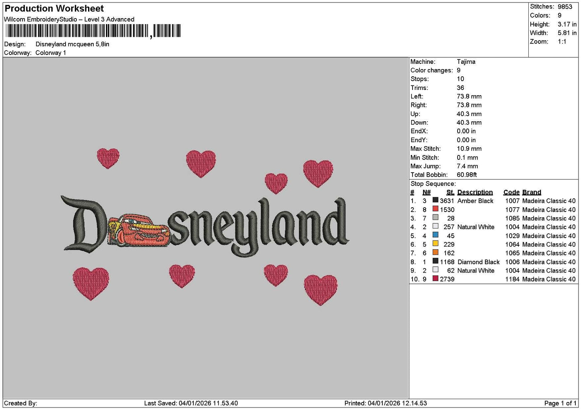Click the barcode below the header
This screenshot has width=581, height=410.
tap(93, 31)
